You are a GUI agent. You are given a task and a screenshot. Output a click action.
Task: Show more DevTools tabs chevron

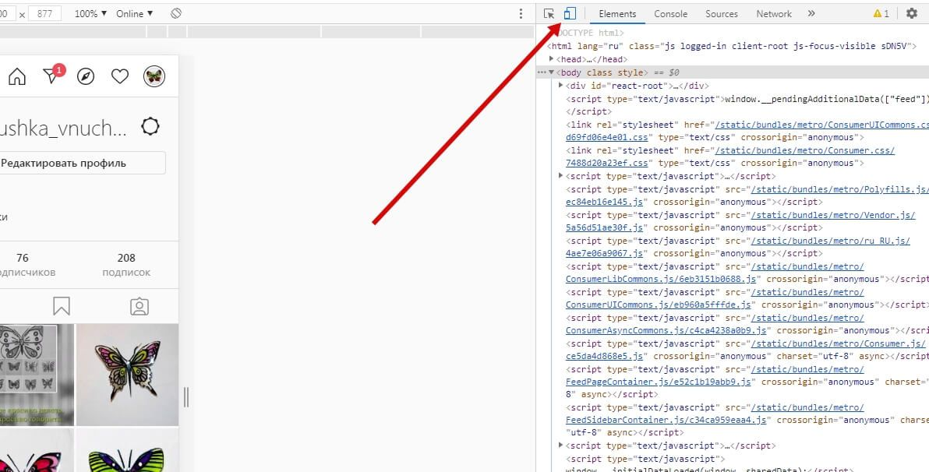click(811, 13)
